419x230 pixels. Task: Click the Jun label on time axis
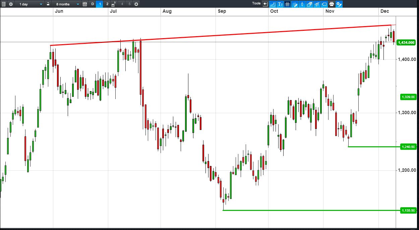(x=59, y=11)
